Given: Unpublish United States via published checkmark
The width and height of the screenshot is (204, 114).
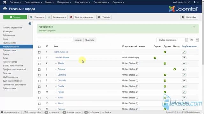Looking at the screenshot, I should coord(184,58).
